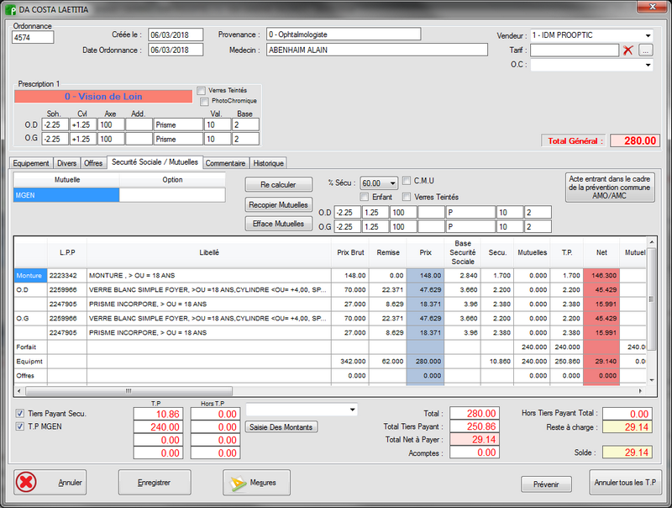Click the Ordonnance number field
The image size is (672, 508).
point(33,37)
